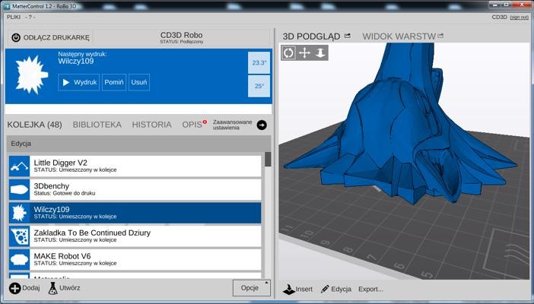Select the pan view tool
The height and width of the screenshot is (304, 534).
point(304,52)
